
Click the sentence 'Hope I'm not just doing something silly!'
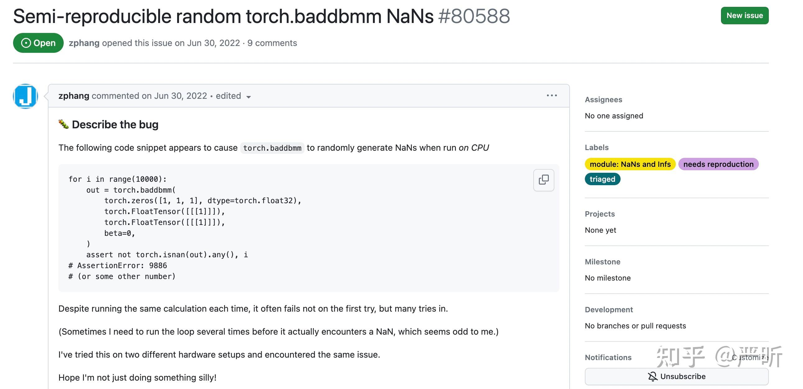pos(137,378)
